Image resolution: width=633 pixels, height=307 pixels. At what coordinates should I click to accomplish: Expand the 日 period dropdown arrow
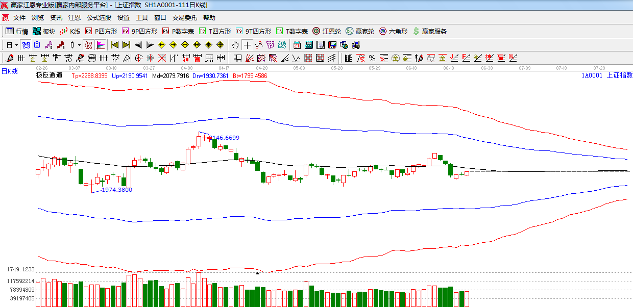16,45
